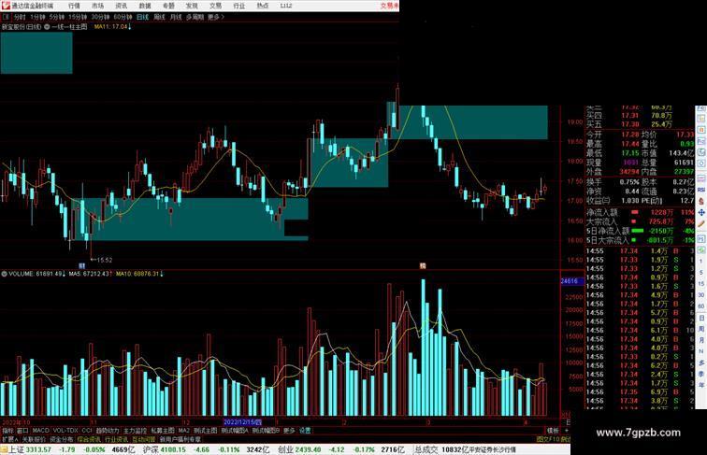Viewport: 707px width, 455px height.
Task: Click the RSI icon in right toolbar
Action: coord(701,190)
